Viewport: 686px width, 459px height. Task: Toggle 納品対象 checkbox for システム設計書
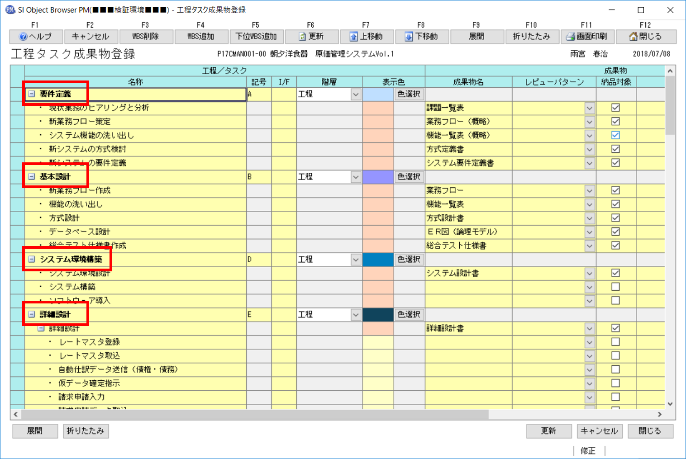coord(615,273)
